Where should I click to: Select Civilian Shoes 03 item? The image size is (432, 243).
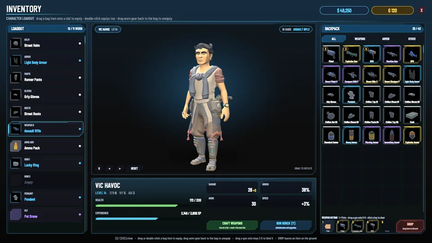click(351, 115)
